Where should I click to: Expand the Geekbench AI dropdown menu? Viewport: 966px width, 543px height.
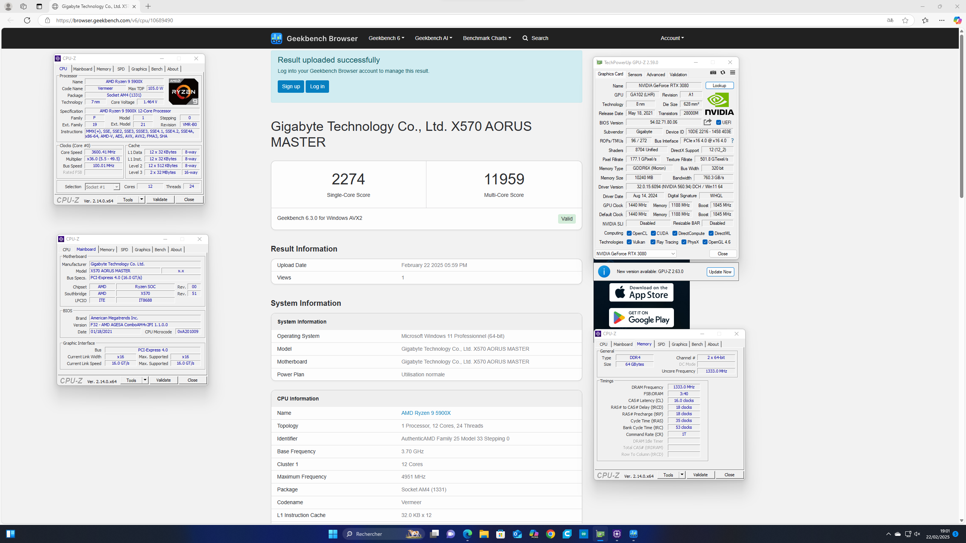pyautogui.click(x=433, y=38)
